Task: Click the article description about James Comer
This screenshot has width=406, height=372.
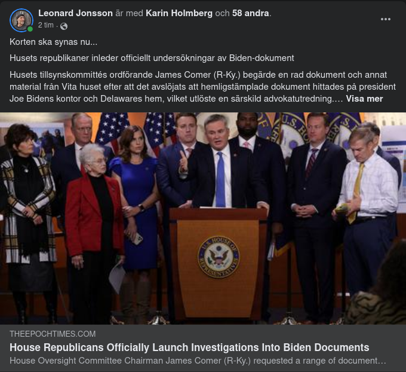Action: point(198,361)
